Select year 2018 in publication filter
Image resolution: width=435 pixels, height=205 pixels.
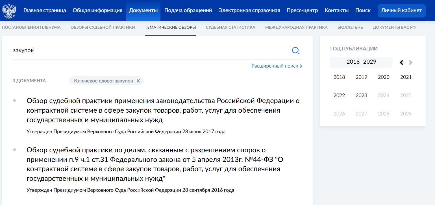click(x=339, y=77)
